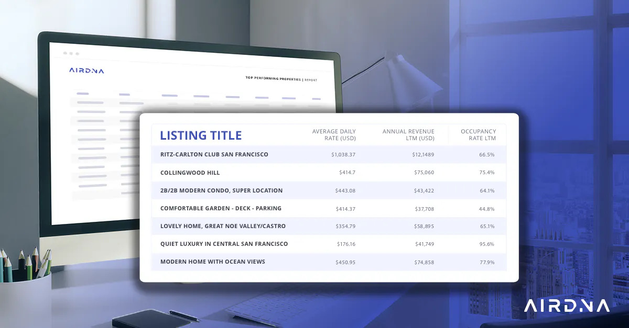629x328 pixels.
Task: Click the "Listing Title" column header
Action: pyautogui.click(x=201, y=135)
